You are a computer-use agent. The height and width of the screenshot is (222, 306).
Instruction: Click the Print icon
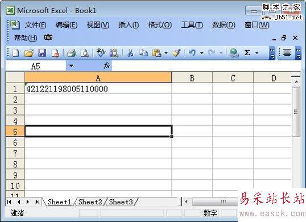click(72, 53)
